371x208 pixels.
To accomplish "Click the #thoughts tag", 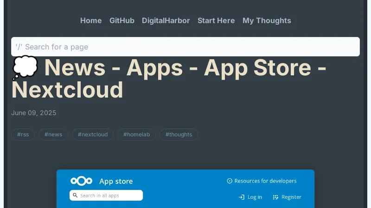I will (179, 135).
